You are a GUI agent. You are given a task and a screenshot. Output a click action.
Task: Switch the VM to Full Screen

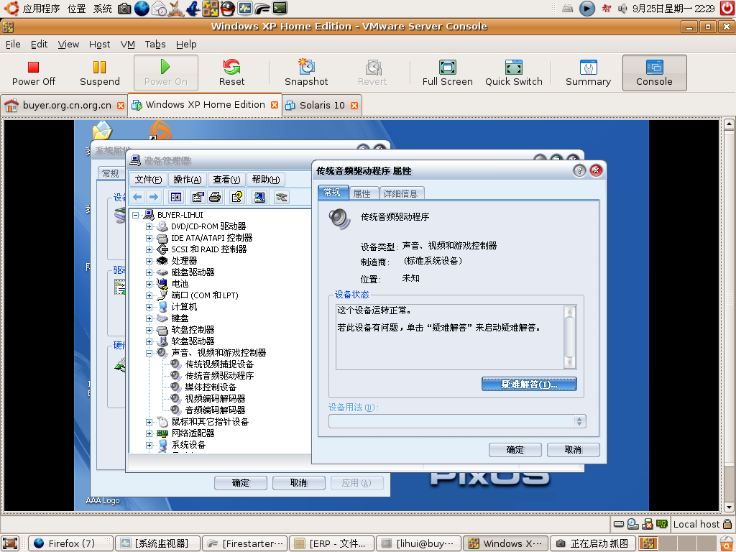(447, 73)
